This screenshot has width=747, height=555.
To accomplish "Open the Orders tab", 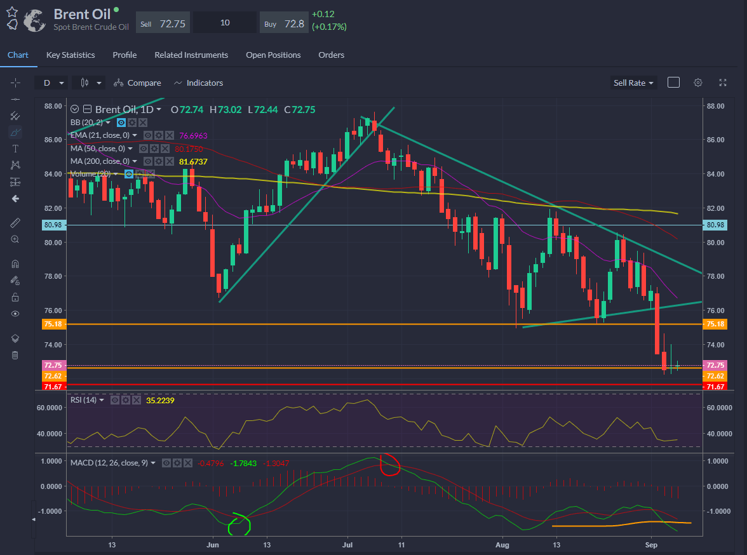I will pos(331,55).
